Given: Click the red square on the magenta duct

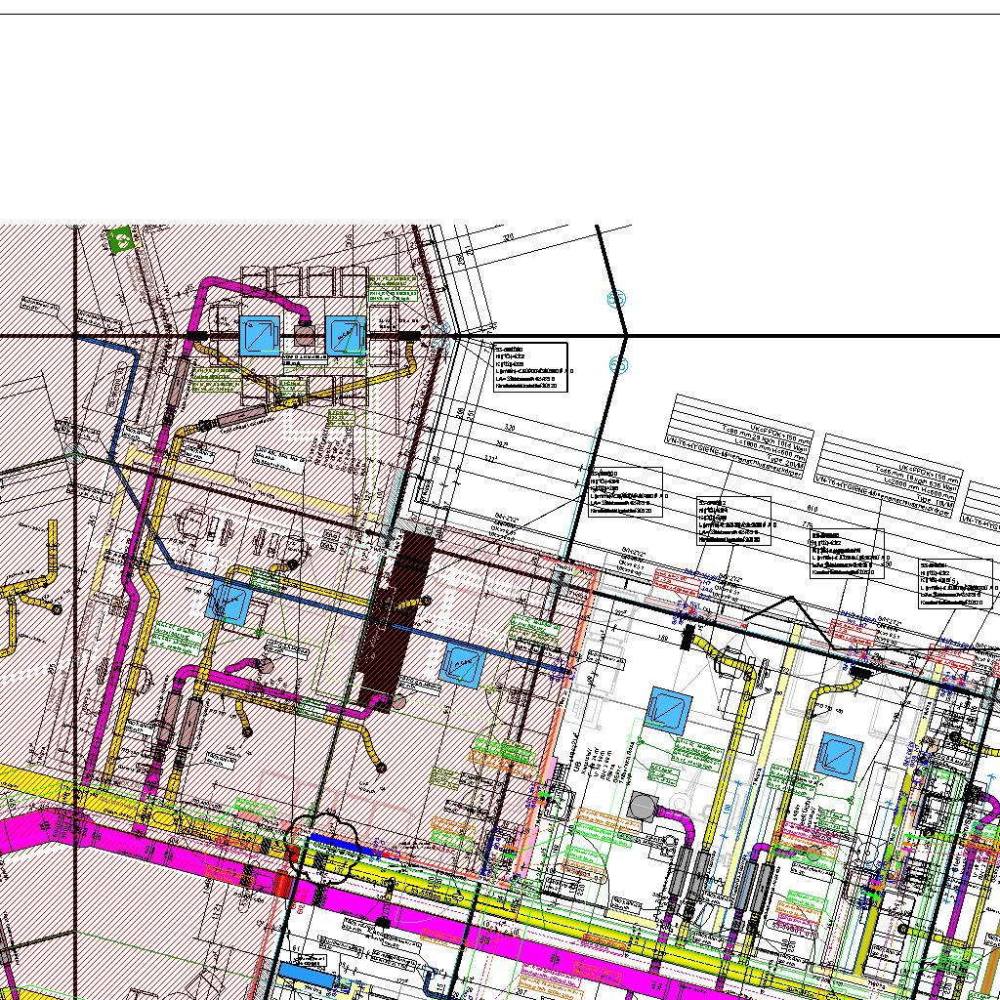Looking at the screenshot, I should (x=283, y=884).
